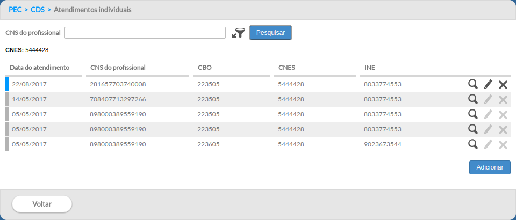
Task: Select the row with CNS 708407713297266
Action: pos(258,99)
